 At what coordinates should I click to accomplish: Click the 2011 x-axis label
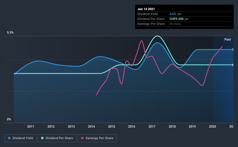click(31, 126)
